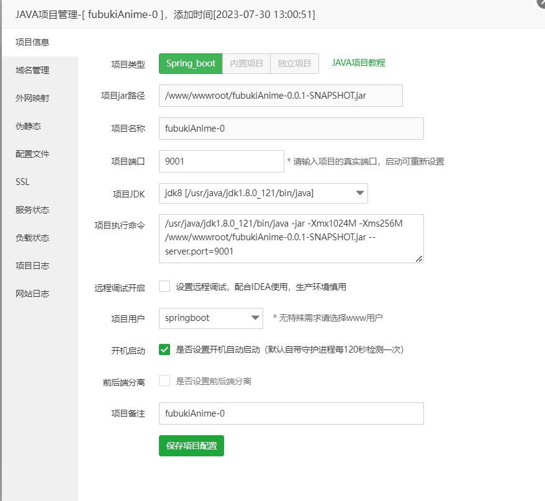Click the hint 无特殊需求请选择www用户
This screenshot has width=545, height=501.
pyautogui.click(x=331, y=318)
